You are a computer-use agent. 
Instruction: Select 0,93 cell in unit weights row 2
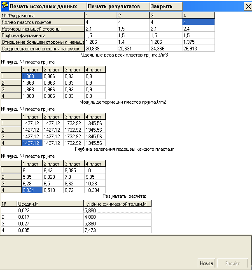point(74,83)
